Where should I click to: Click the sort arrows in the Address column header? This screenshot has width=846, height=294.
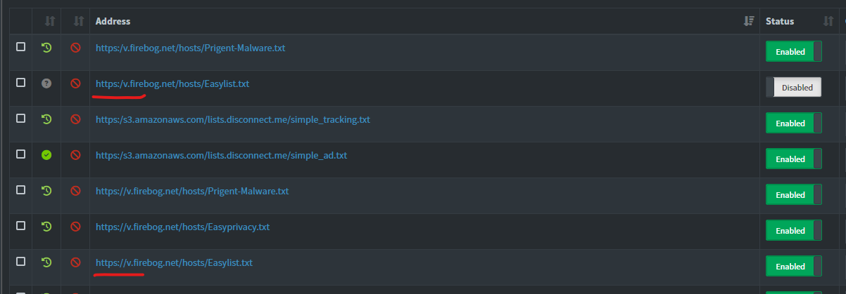tap(749, 22)
